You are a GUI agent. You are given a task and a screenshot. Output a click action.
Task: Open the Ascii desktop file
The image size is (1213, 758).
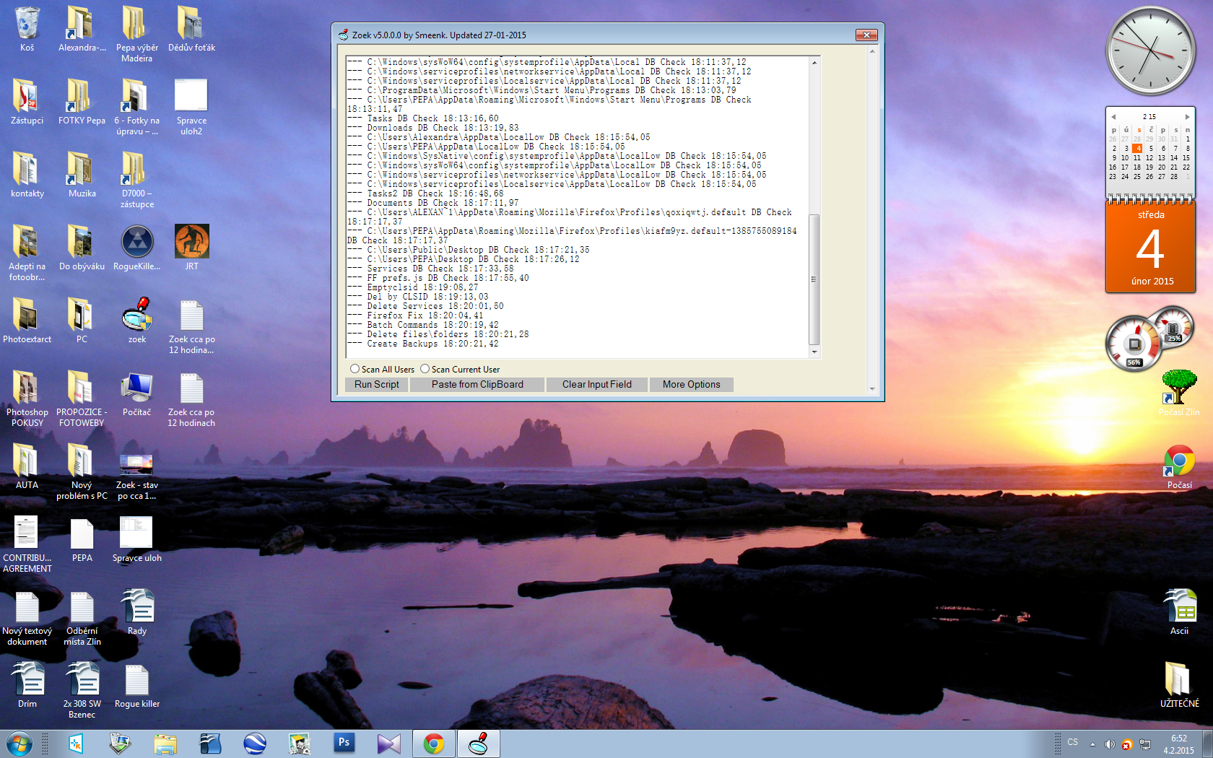(x=1179, y=608)
